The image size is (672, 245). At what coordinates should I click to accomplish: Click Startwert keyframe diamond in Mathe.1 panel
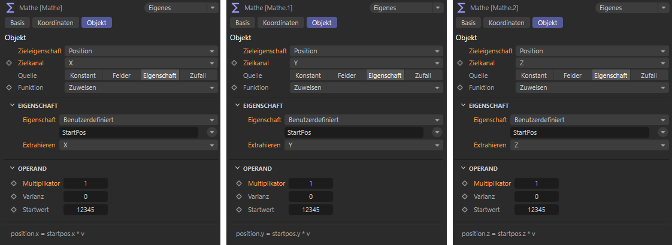pos(239,210)
